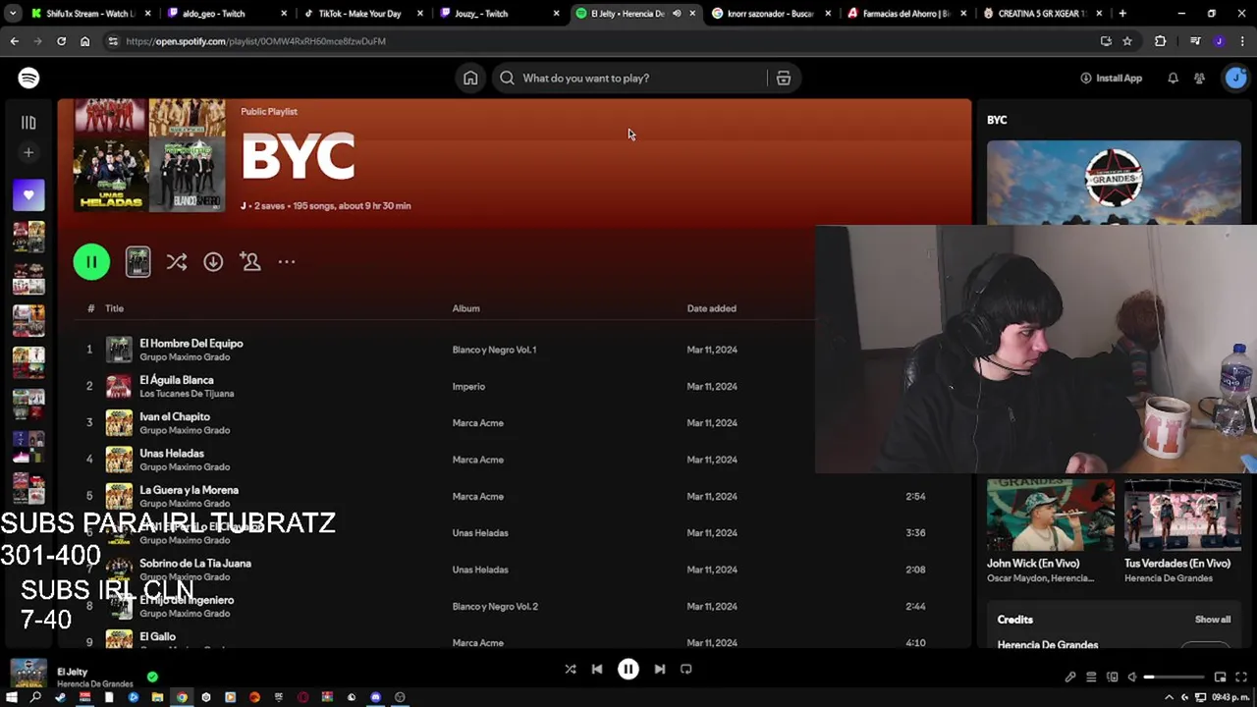This screenshot has height=707, width=1257.
Task: Open more options for BYC playlist
Action: [287, 262]
